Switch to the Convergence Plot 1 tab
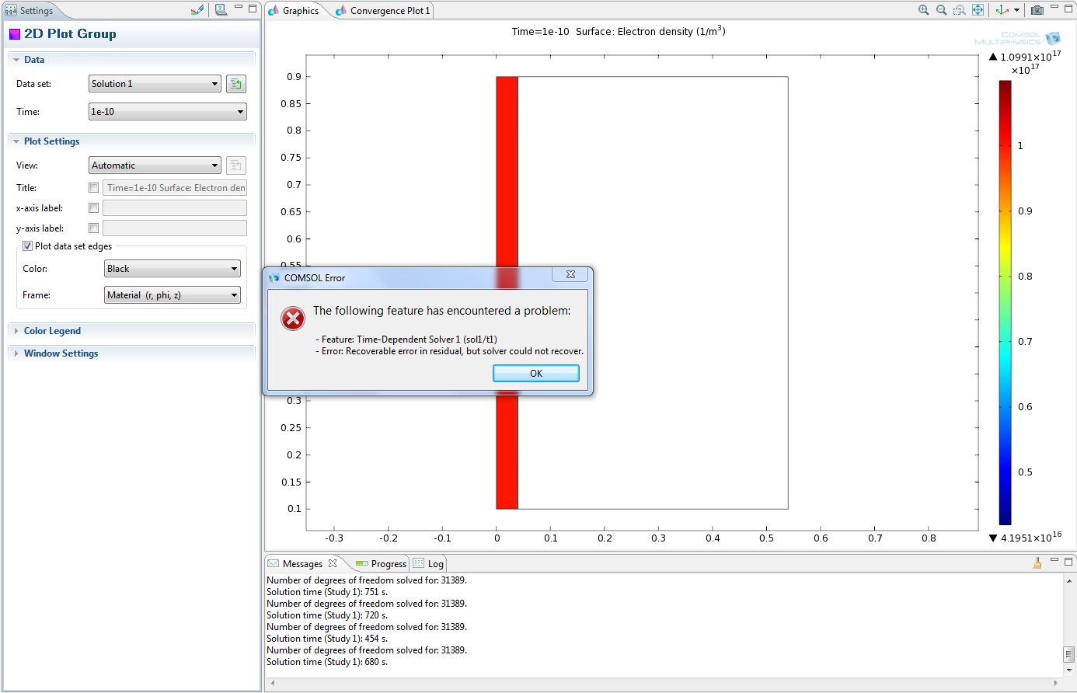The image size is (1077, 693). tap(389, 11)
